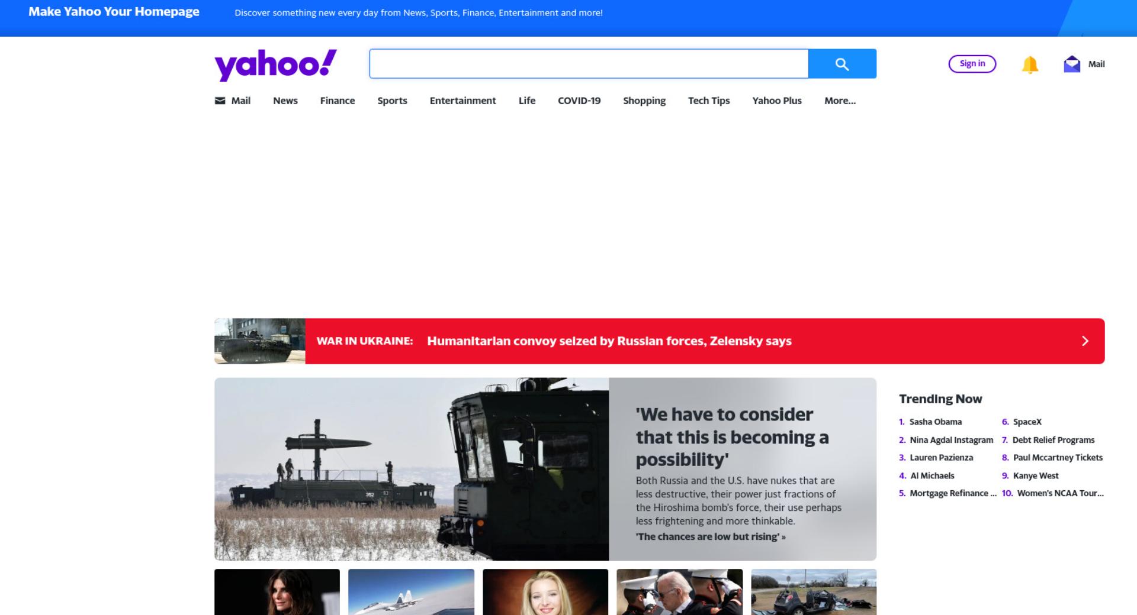Image resolution: width=1137 pixels, height=615 pixels.
Task: Open thumbnail of smiling blonde woman
Action: [545, 592]
